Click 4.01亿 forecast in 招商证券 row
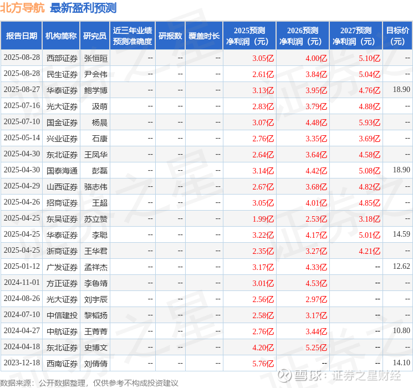The image size is (413, 388). (317, 203)
